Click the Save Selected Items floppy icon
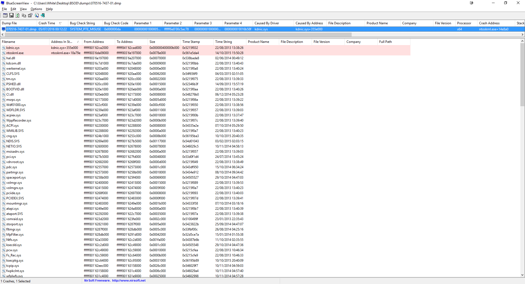The height and width of the screenshot is (284, 525). coord(11,16)
